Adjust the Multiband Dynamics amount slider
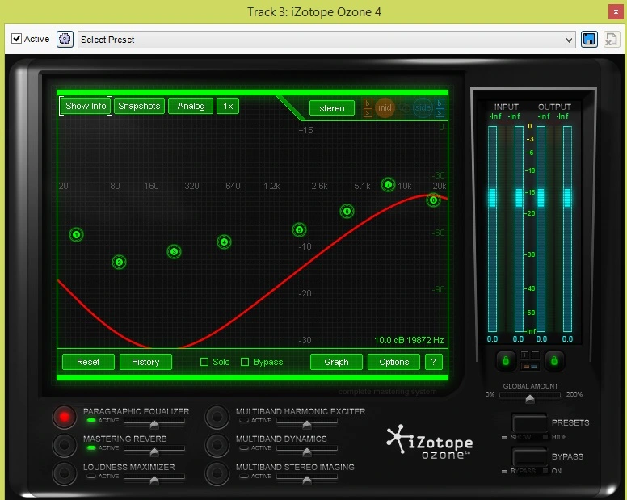Viewport: 627px width, 500px height. [x=307, y=451]
